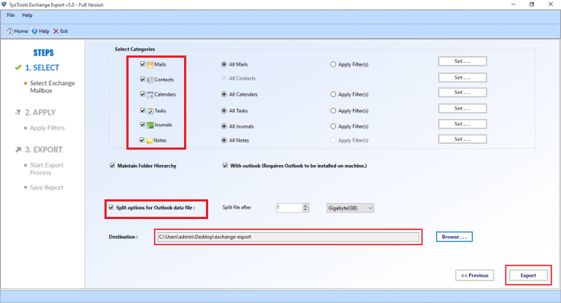Open the Help menu
Image resolution: width=561 pixels, height=303 pixels.
(27, 15)
